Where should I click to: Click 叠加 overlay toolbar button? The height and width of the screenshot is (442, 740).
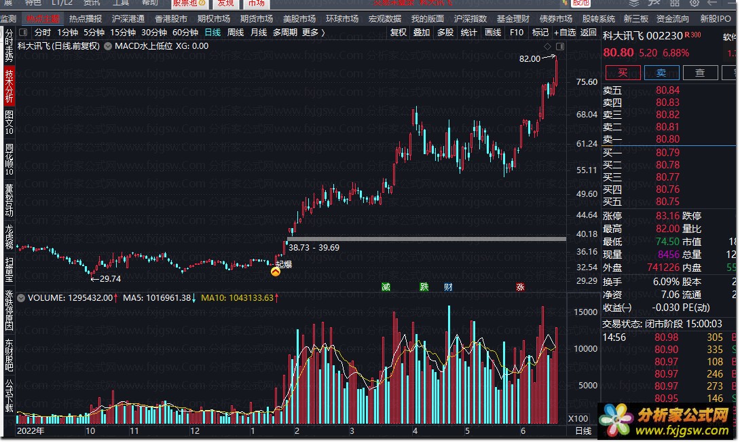(x=422, y=33)
